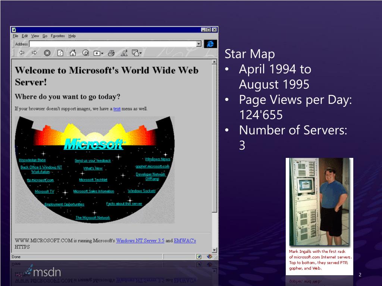The image size is (382, 286).
Task: Open Back Office & Windows NT Workstation link
Action: [41, 169]
